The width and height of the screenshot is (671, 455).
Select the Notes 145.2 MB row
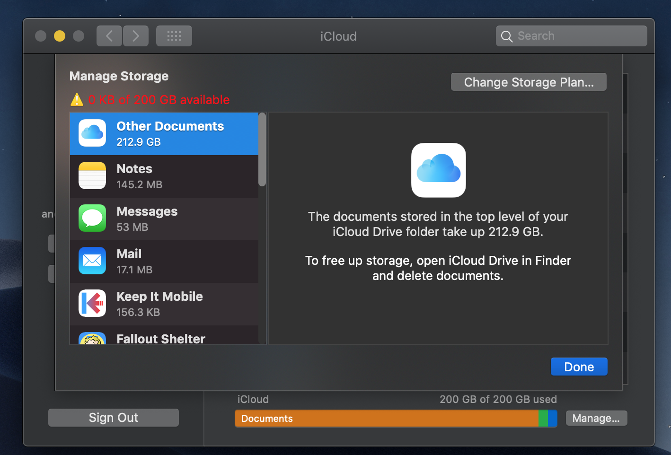click(x=164, y=176)
